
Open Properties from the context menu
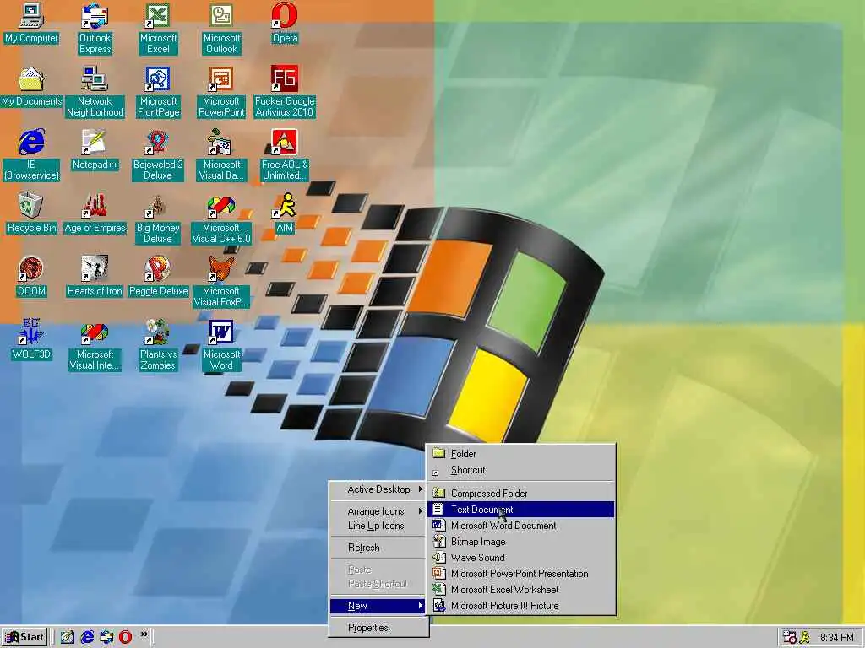[x=378, y=627]
